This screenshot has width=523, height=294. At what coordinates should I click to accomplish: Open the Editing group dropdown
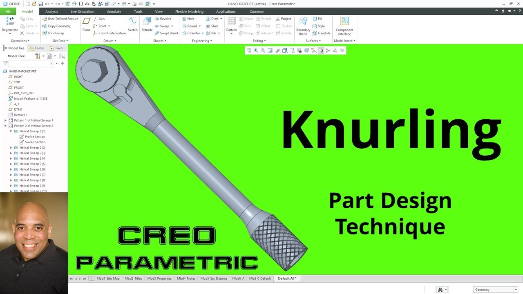[x=259, y=41]
